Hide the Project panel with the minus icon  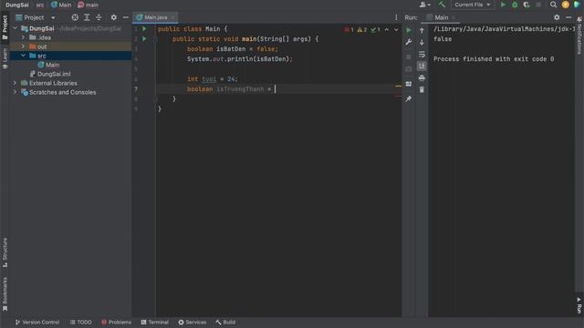[x=126, y=17]
